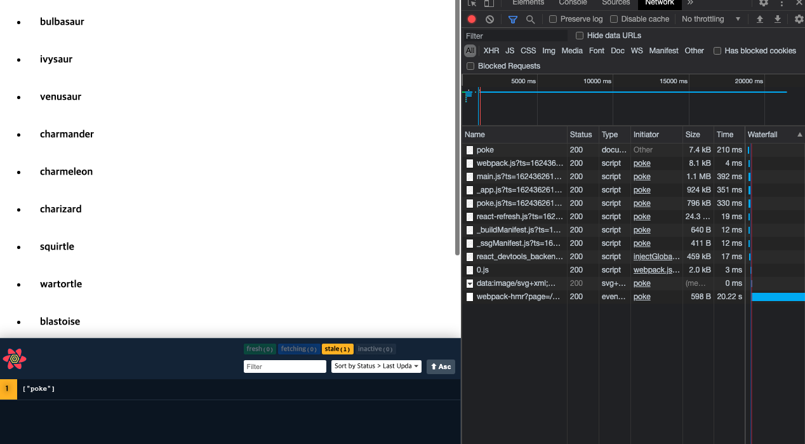Screen dimensions: 805x444
Task: Show more DevTools tabs chevron
Action: click(691, 3)
